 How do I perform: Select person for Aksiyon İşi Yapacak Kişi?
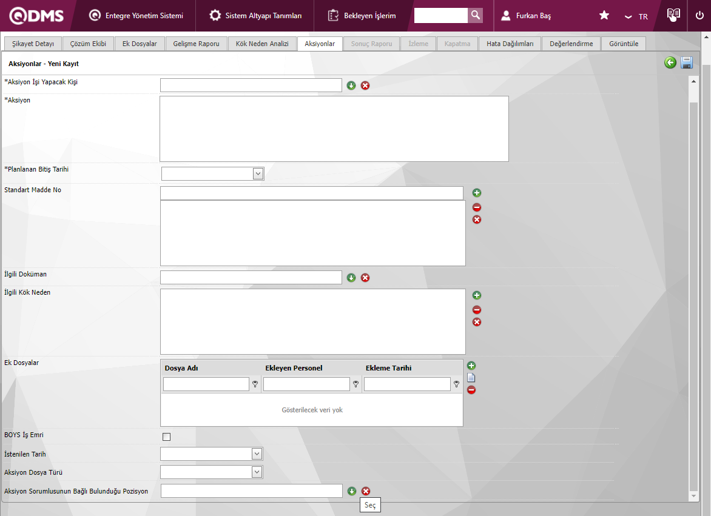pyautogui.click(x=351, y=85)
